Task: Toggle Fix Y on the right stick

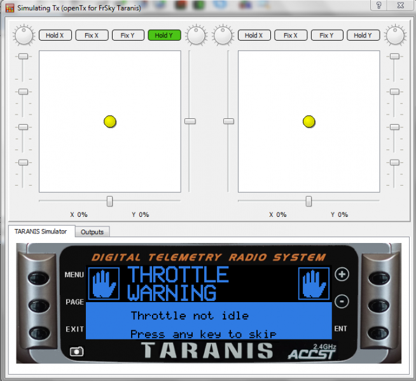Action: click(327, 35)
